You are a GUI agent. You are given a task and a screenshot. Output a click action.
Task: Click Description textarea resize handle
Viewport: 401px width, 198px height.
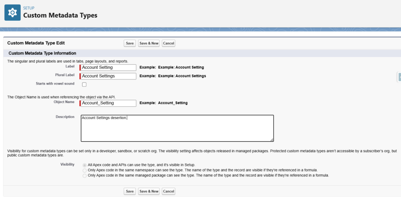pos(272,140)
